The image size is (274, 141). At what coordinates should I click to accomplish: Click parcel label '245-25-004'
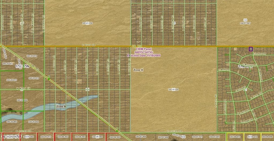pyautogui.click(x=34, y=122)
